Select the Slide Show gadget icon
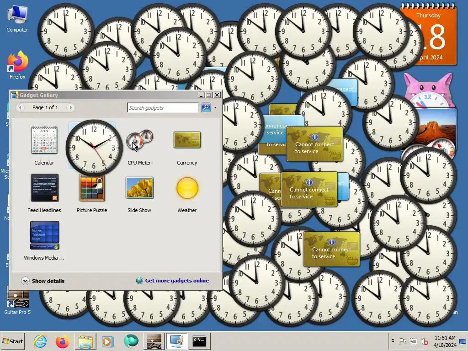The image size is (468, 351). coord(139,188)
